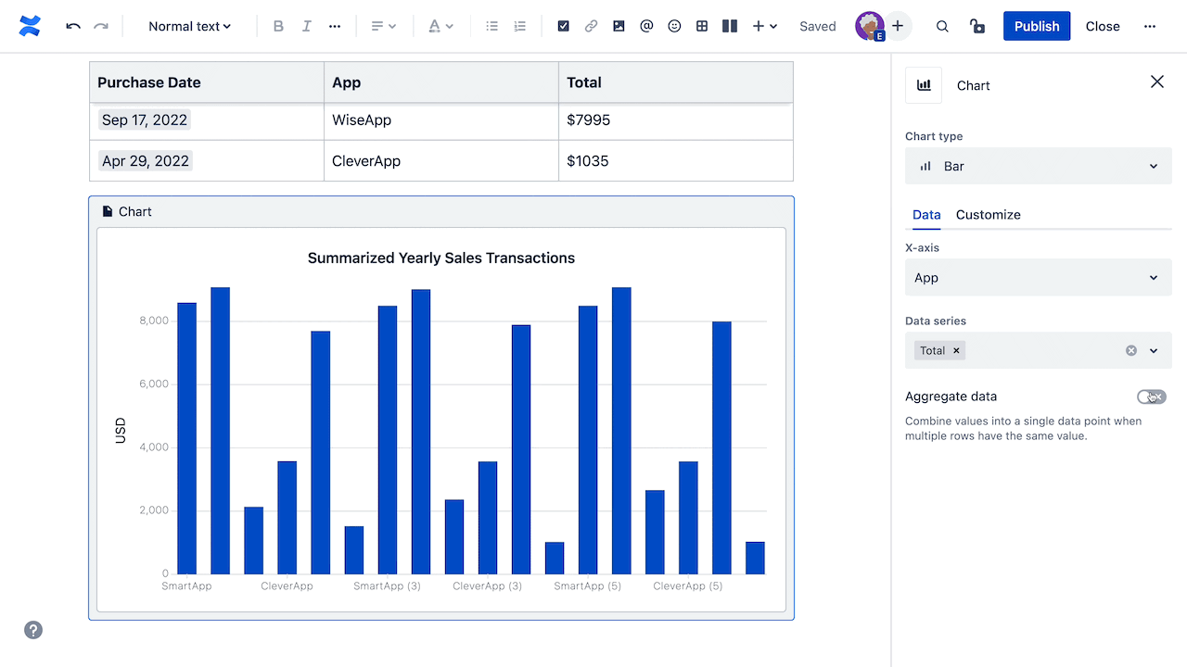
Task: Insert an action item checkbox
Action: click(x=563, y=26)
